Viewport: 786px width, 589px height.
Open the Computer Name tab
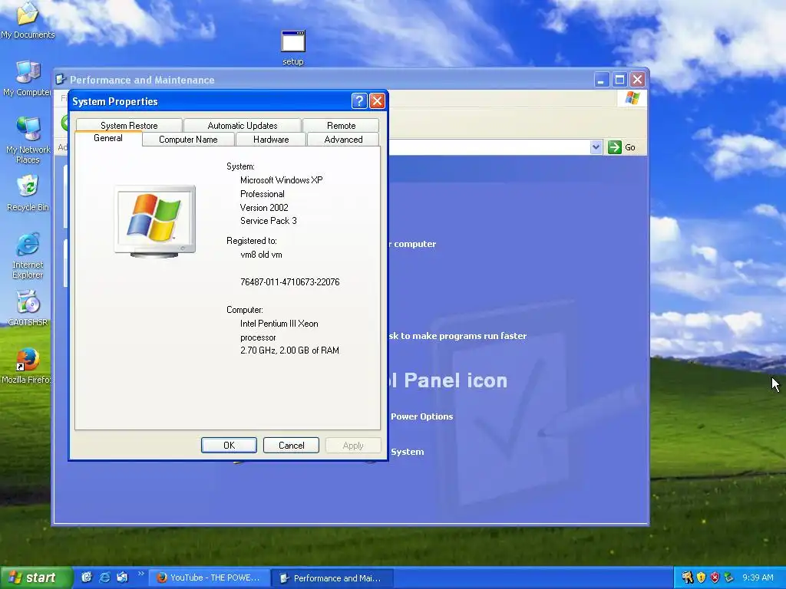(x=188, y=140)
